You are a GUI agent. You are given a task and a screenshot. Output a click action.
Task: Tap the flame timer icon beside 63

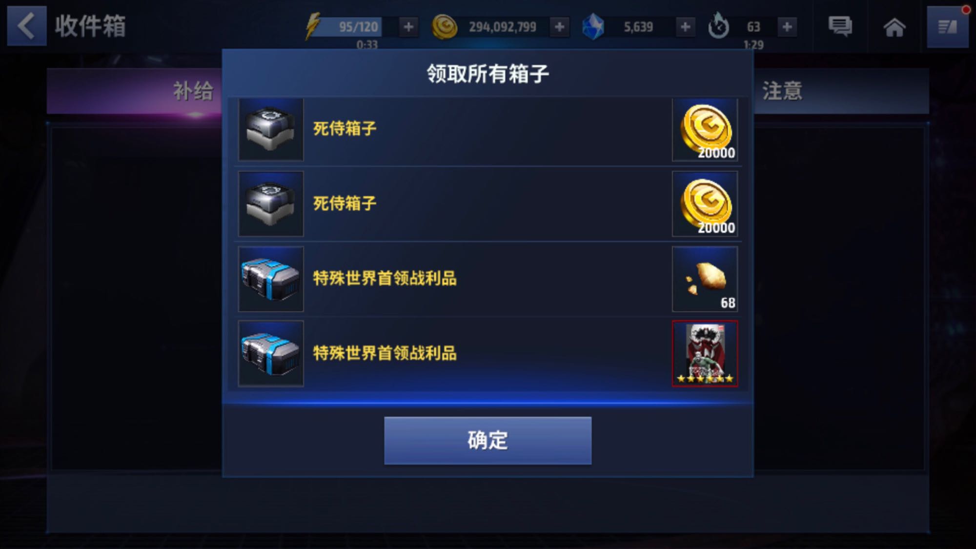click(718, 26)
